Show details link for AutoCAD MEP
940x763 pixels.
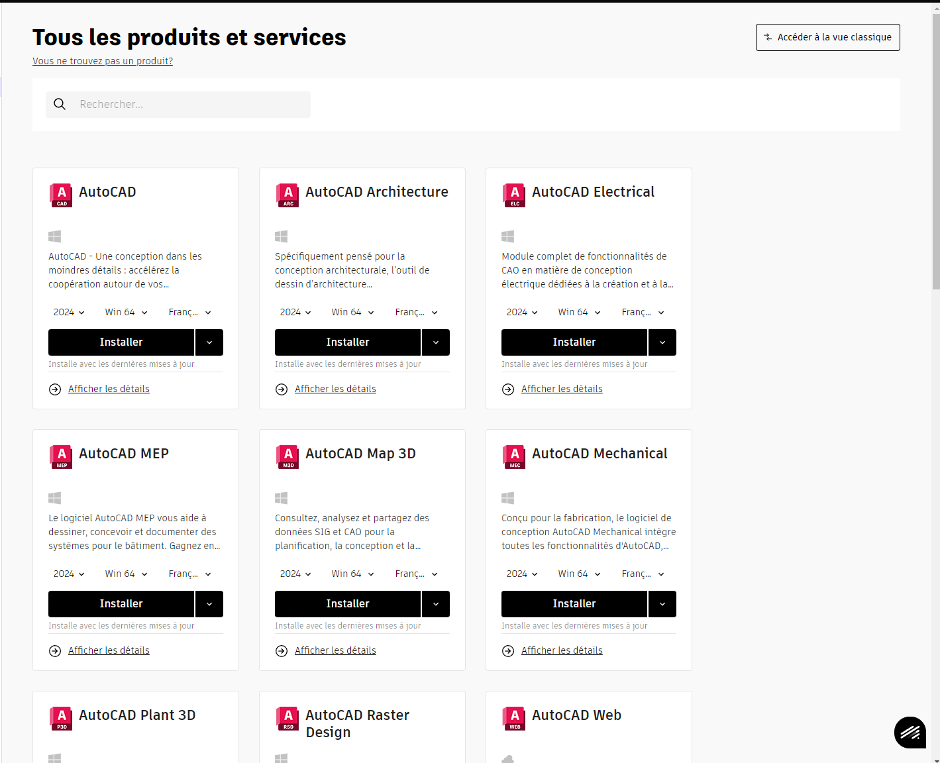coord(109,650)
